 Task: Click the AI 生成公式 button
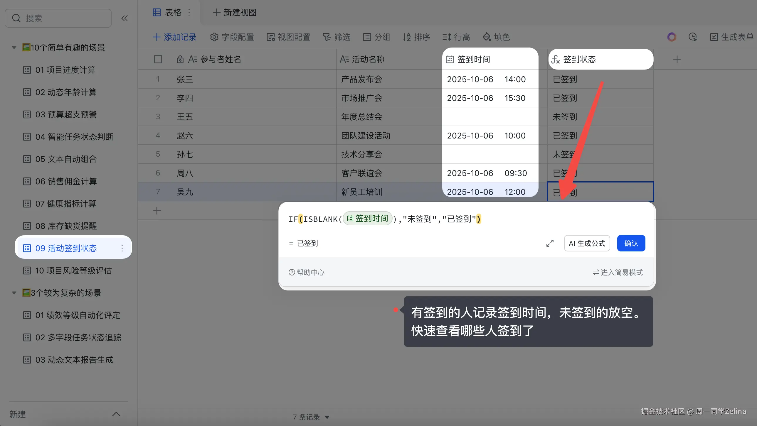point(587,244)
